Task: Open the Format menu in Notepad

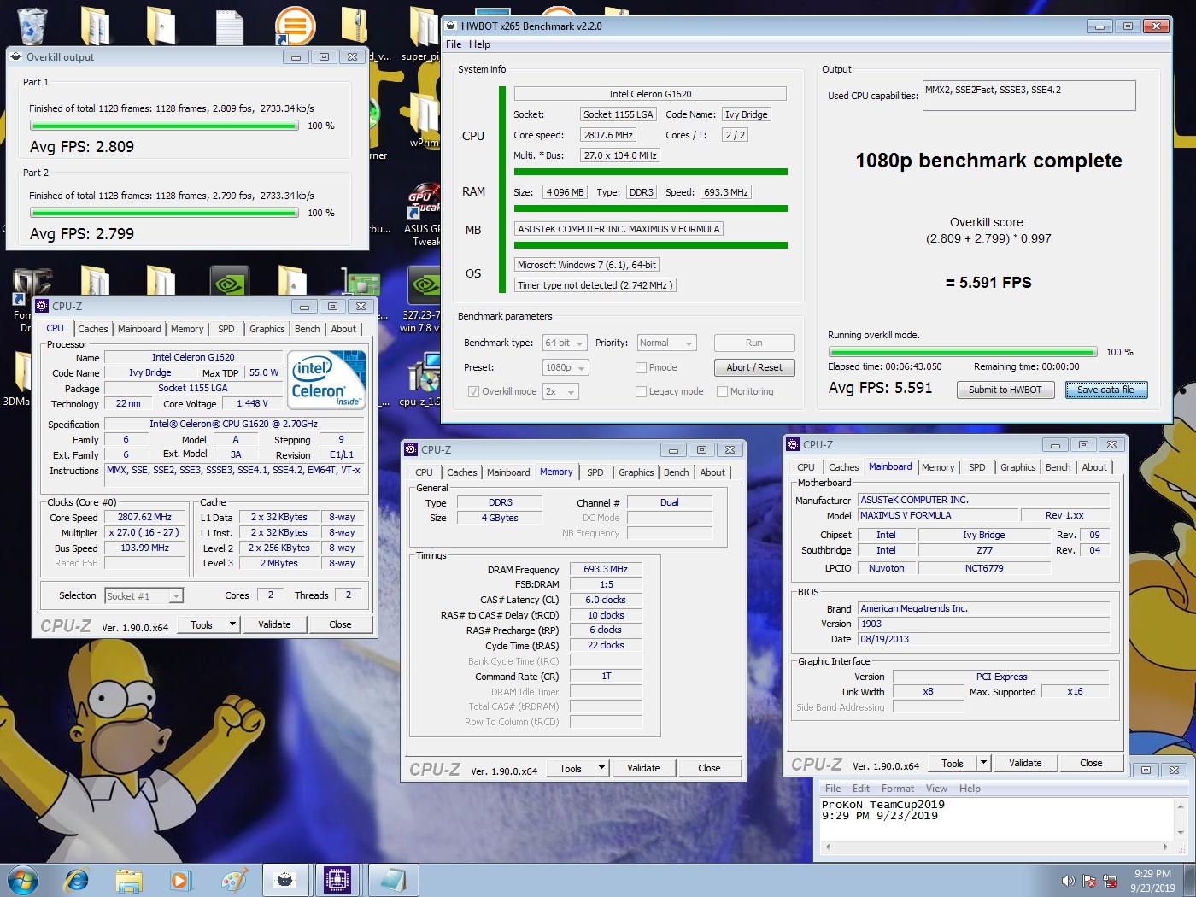Action: click(897, 789)
